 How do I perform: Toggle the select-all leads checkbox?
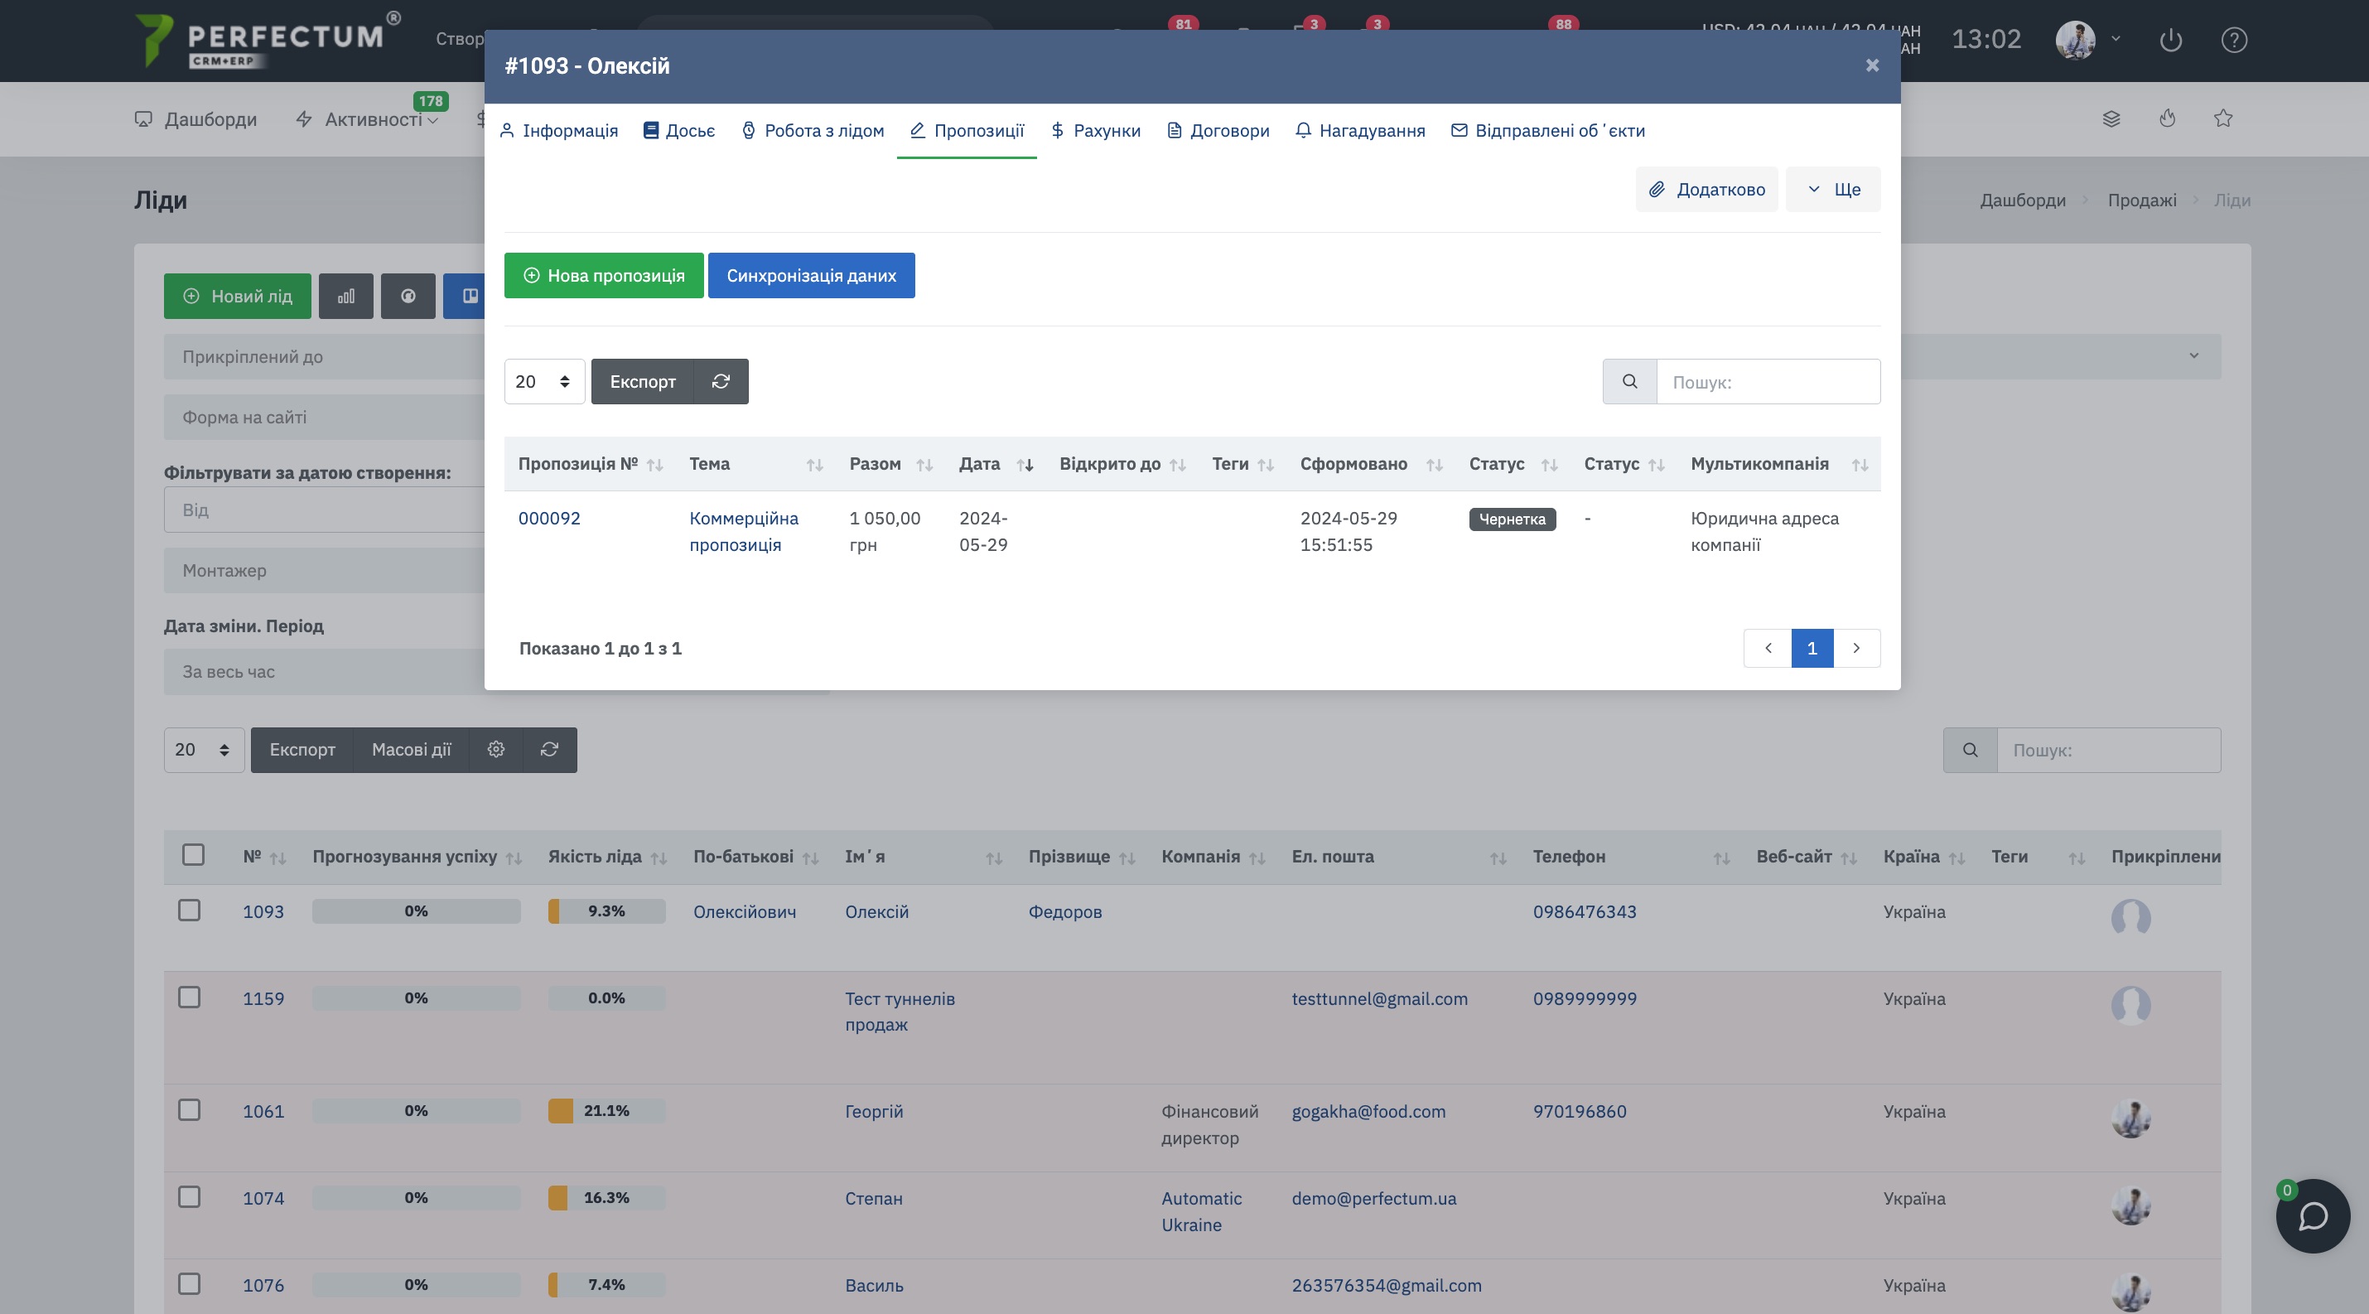click(193, 854)
